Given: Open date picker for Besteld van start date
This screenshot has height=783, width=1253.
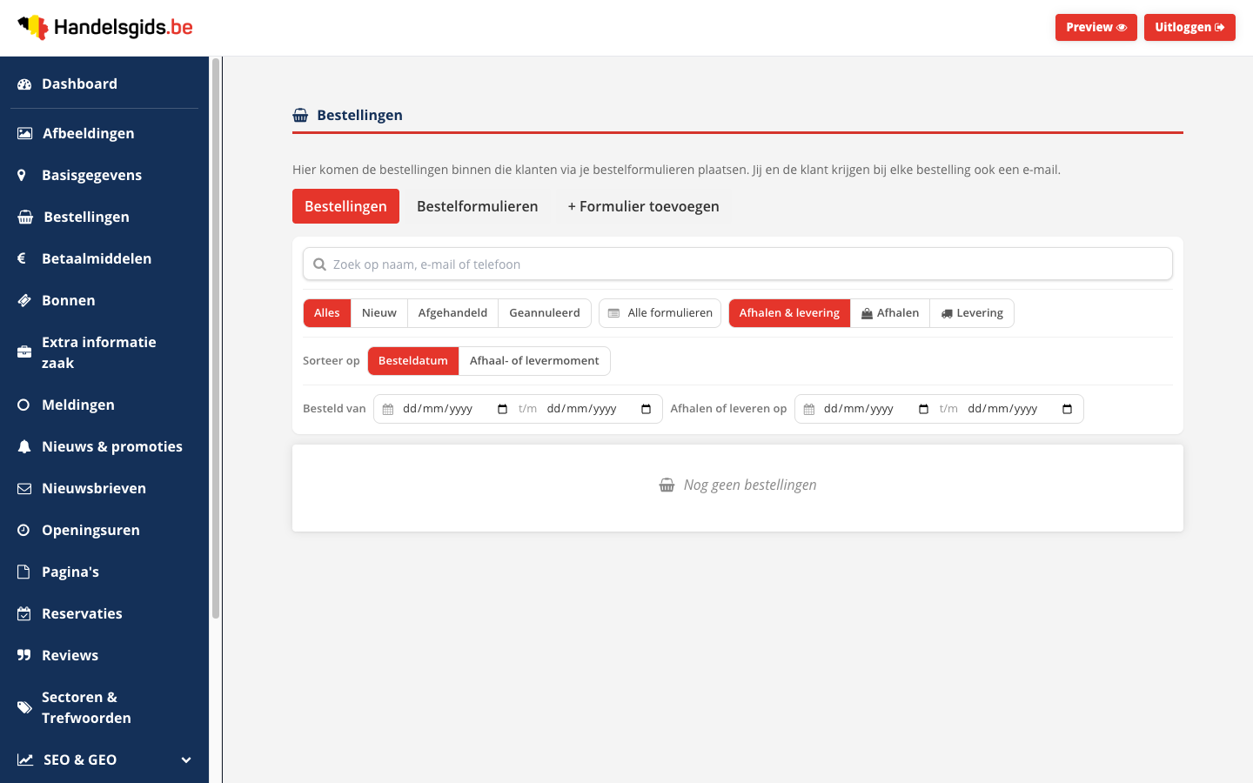Looking at the screenshot, I should [x=502, y=409].
